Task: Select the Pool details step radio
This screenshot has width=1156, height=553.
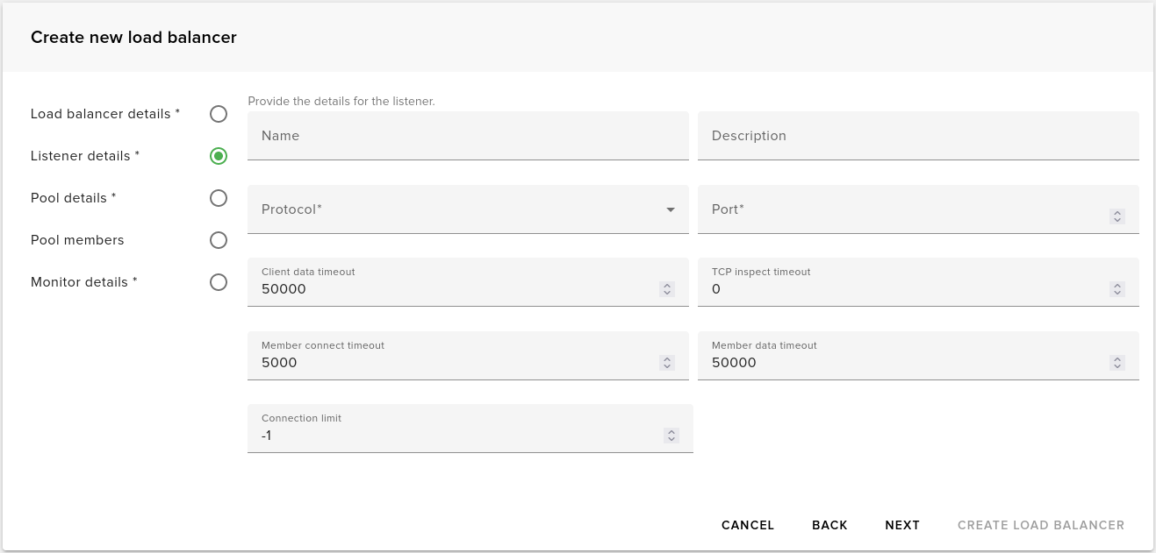Action: pyautogui.click(x=219, y=198)
